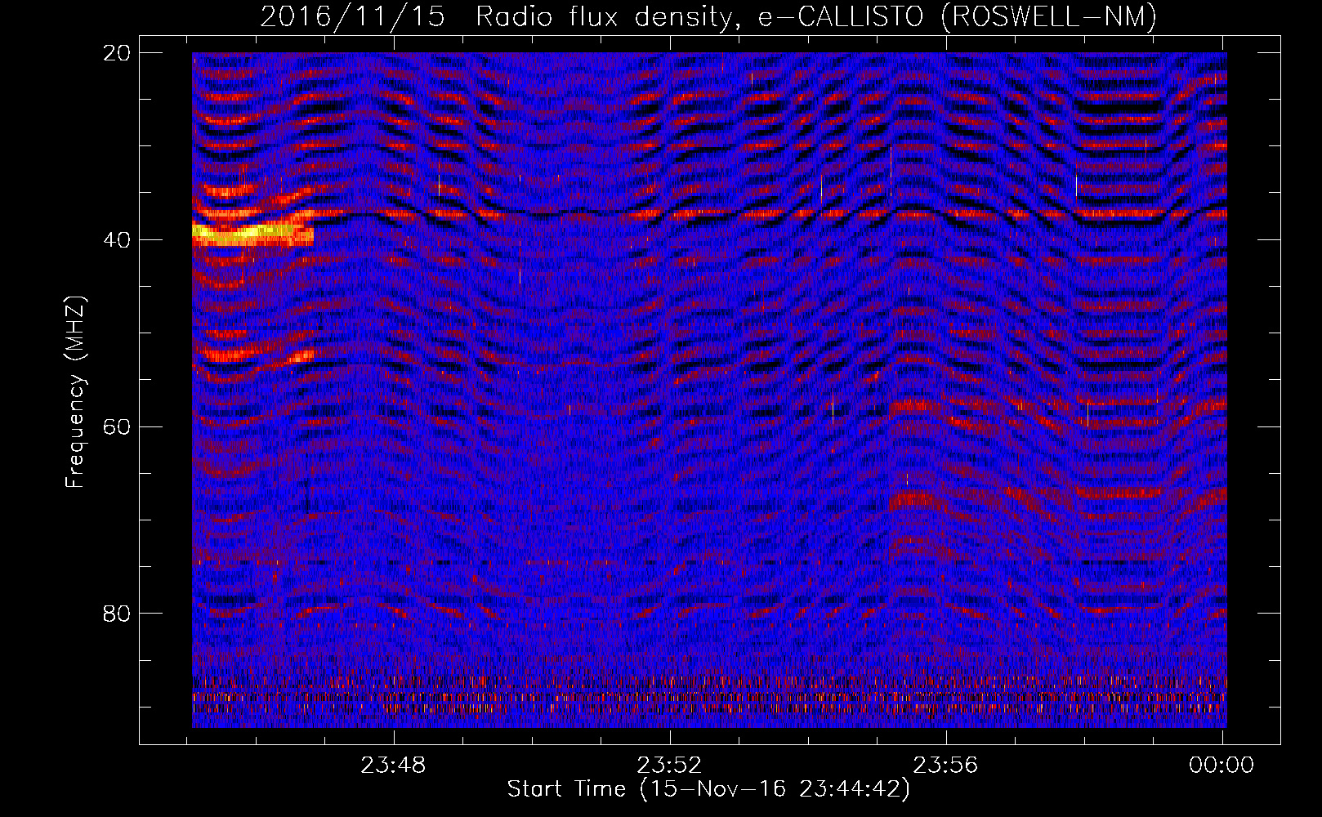Viewport: 1322px width, 817px height.
Task: Click the 80 frequency tick label
Action: [x=116, y=613]
